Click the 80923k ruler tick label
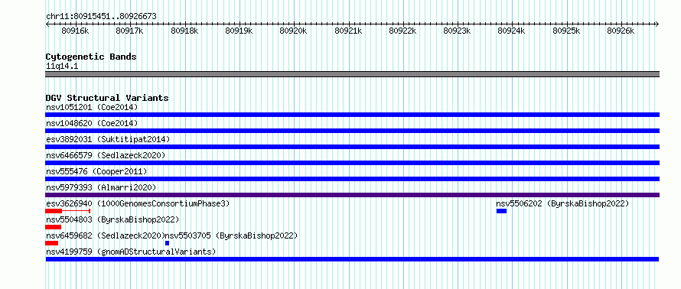The height and width of the screenshot is (289, 681). [457, 31]
